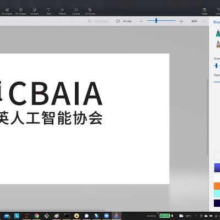Click the Desktop toolbar label in taskbar

pos(151,216)
